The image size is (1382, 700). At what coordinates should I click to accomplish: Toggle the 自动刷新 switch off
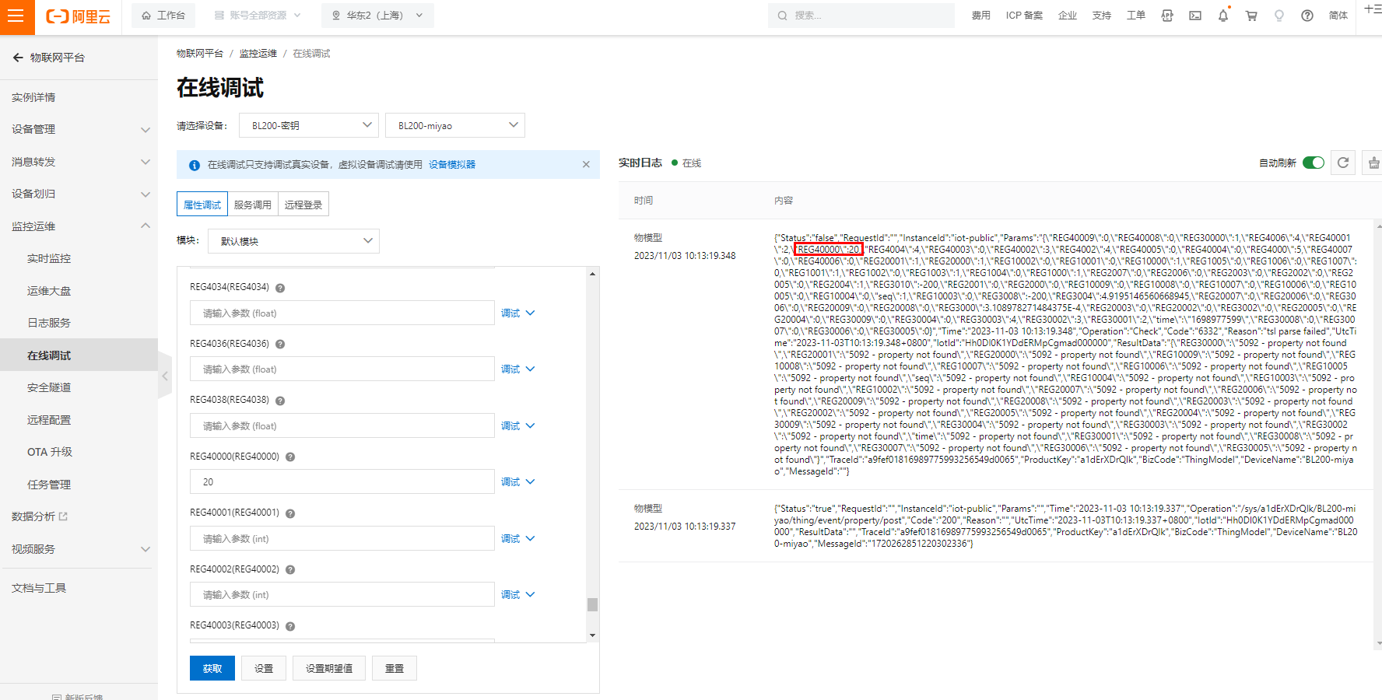pos(1314,163)
